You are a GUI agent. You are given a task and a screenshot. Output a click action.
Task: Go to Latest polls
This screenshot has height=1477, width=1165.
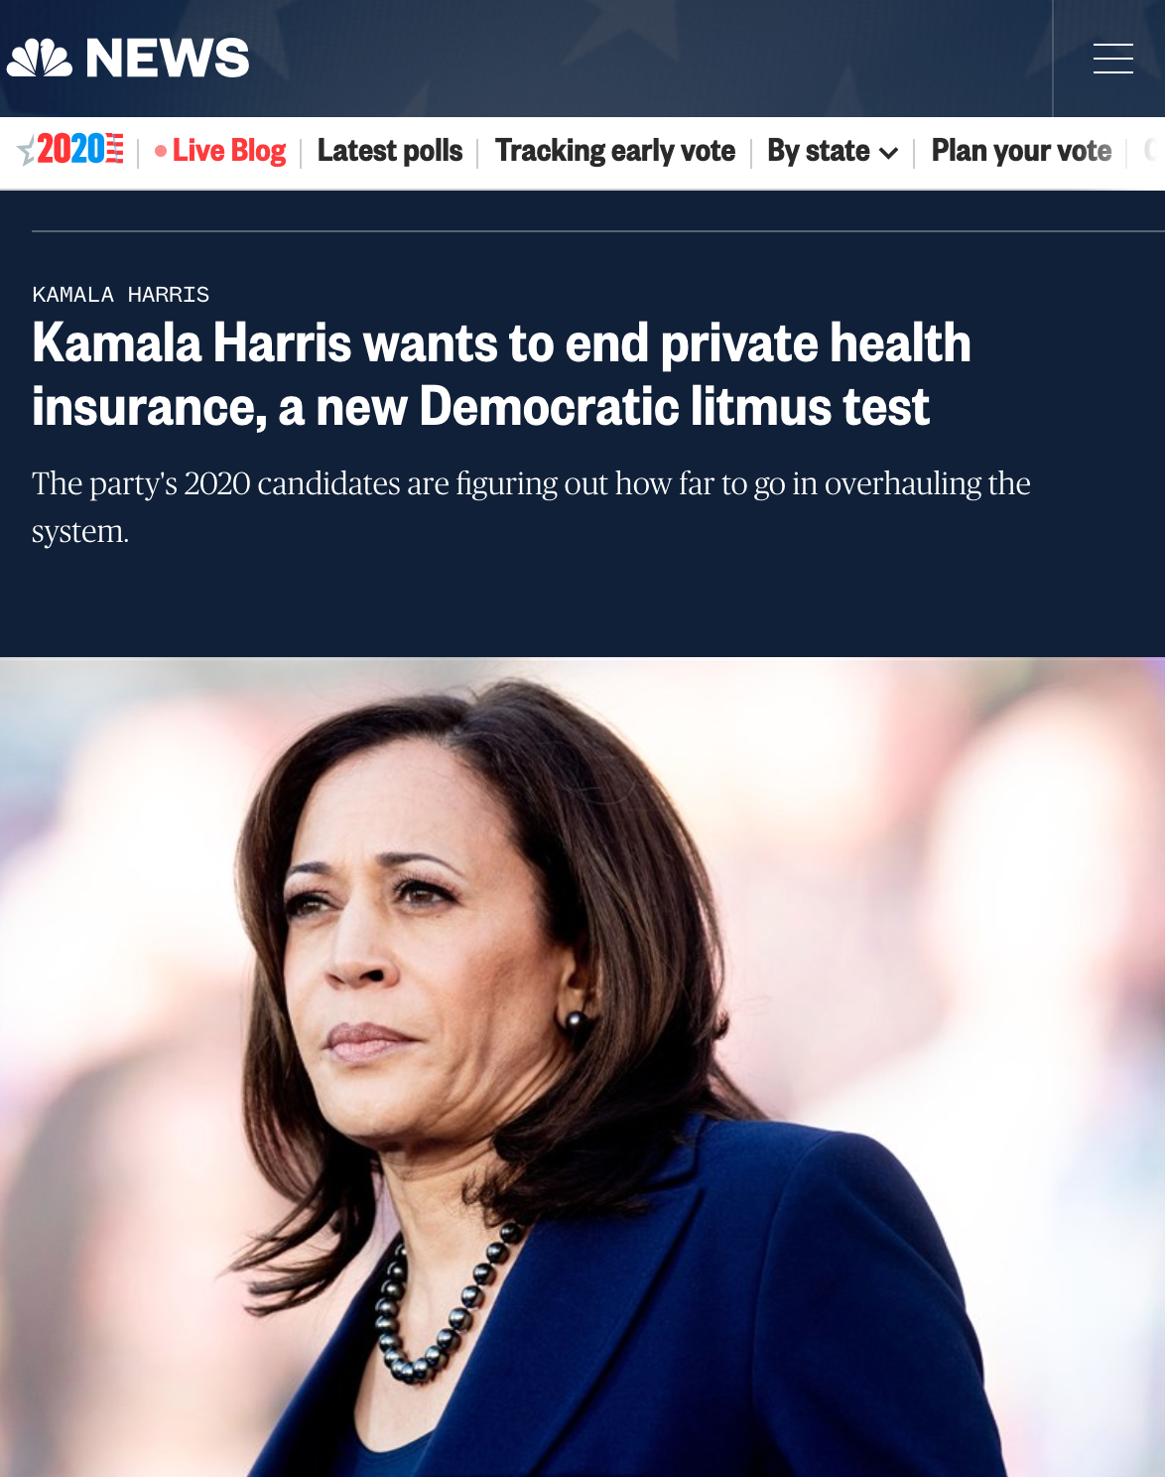point(390,151)
